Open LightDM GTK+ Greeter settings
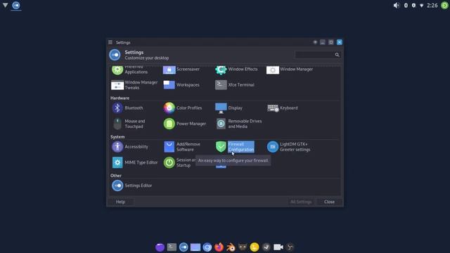450x253 pixels. point(288,147)
